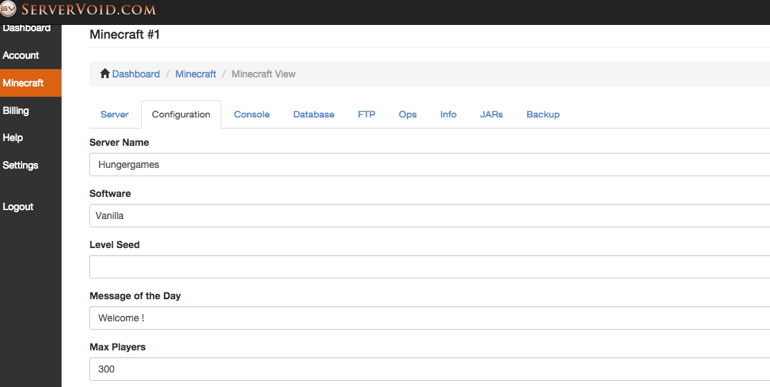The image size is (770, 387).
Task: Go to Account in sidebar
Action: 21,55
